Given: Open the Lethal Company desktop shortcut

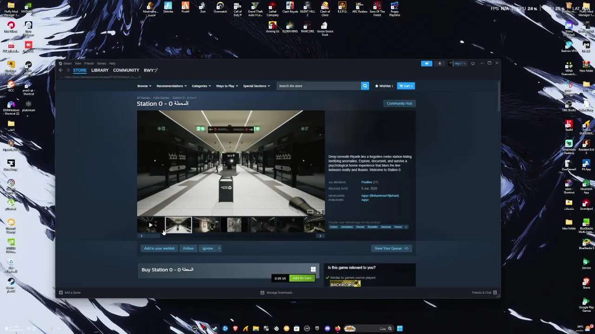Looking at the screenshot, I should coord(272,9).
